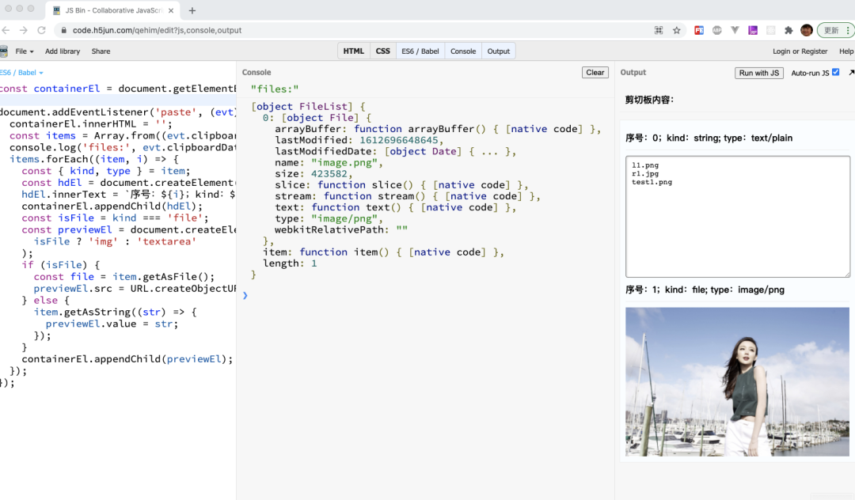Click the red FE extension icon
Screen dimensions: 855x500
point(699,30)
